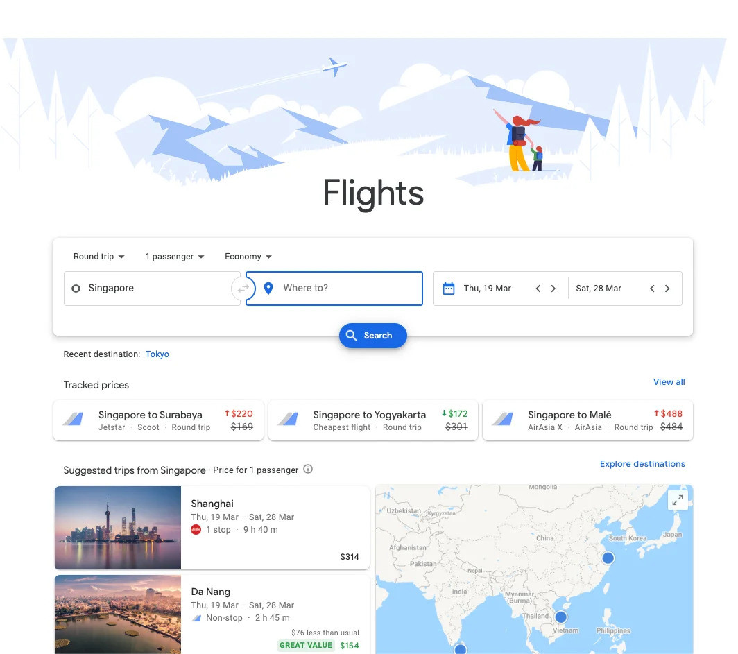This screenshot has width=738, height=654.
Task: Open the Tokyo recent destination link
Action: coord(157,354)
